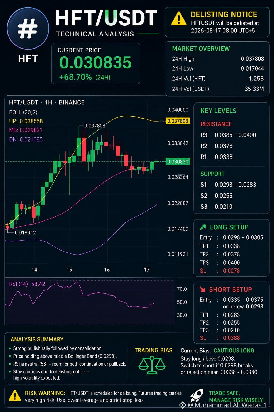Click the 0.022887 price axis label
The height and width of the screenshot is (412, 274).
point(178,203)
